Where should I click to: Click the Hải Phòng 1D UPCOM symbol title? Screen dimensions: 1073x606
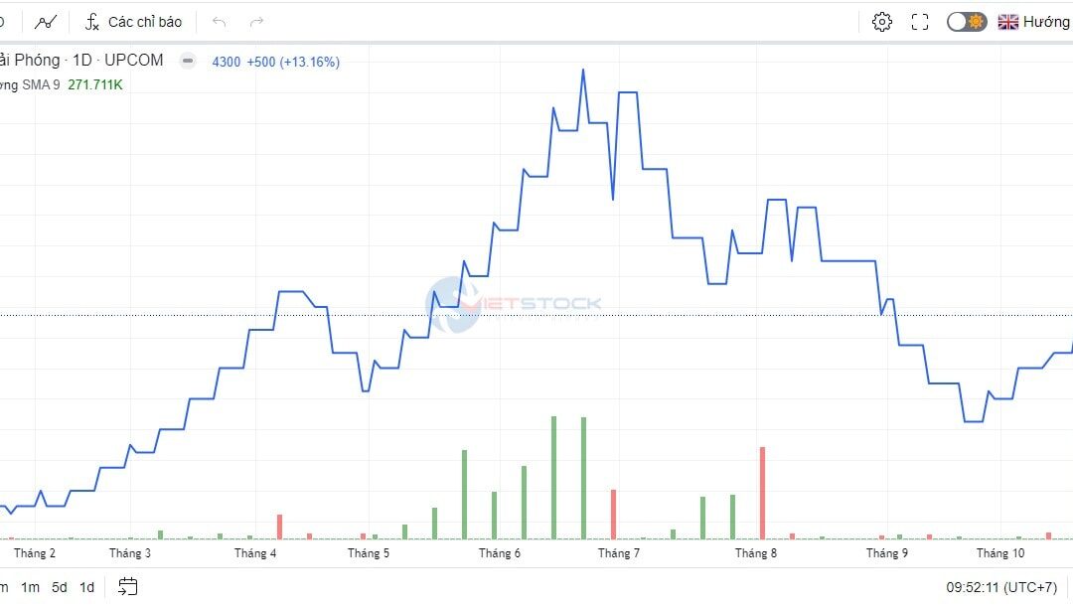tap(81, 61)
